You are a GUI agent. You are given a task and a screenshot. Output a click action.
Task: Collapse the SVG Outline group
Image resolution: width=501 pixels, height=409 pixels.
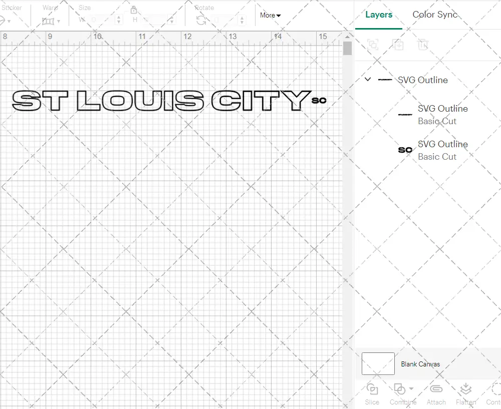368,80
